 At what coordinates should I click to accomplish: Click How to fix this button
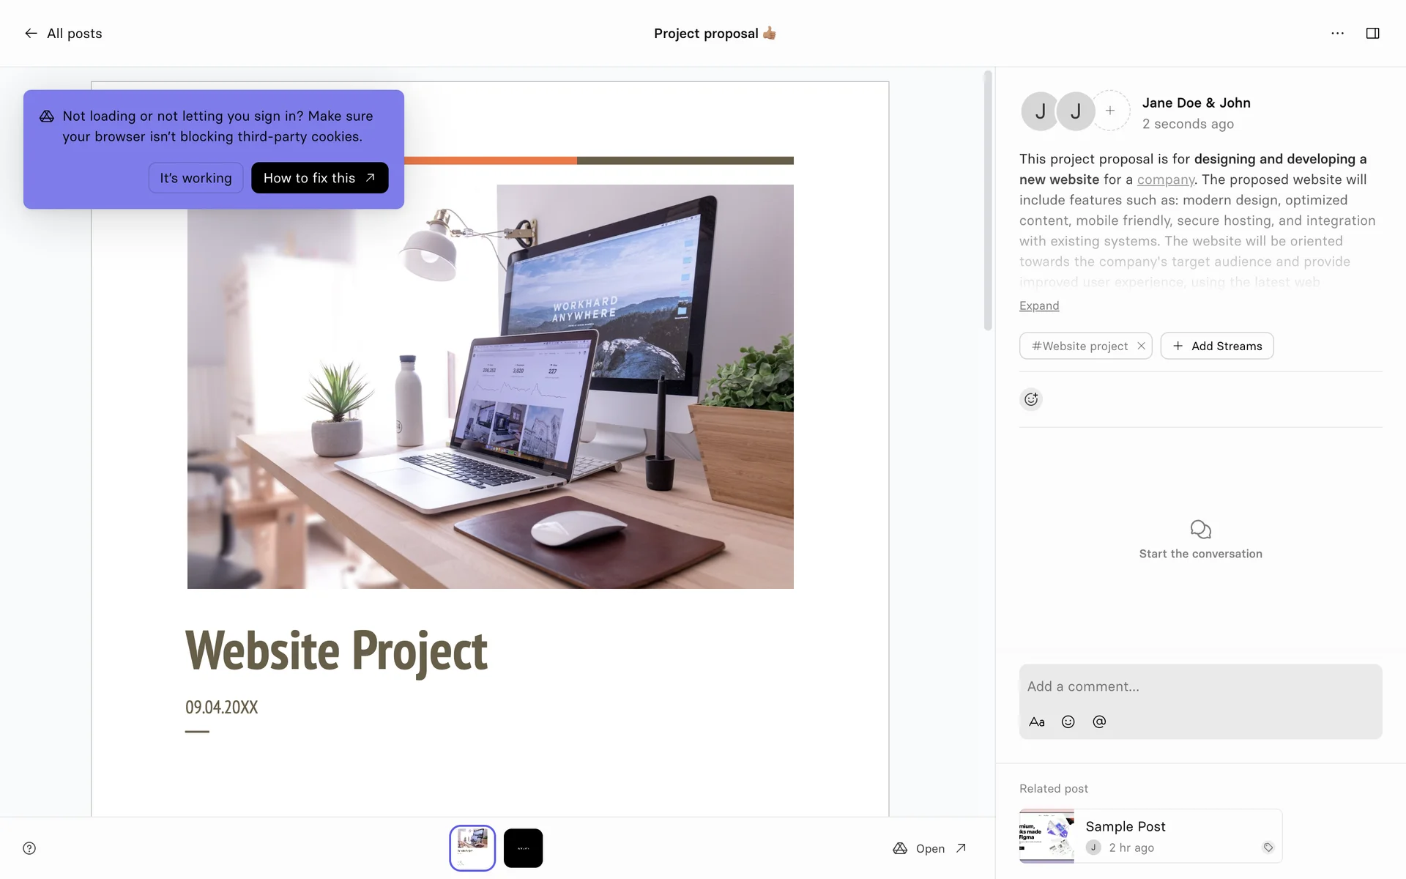[x=319, y=178]
